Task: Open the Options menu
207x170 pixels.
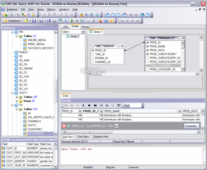Action: (51, 10)
